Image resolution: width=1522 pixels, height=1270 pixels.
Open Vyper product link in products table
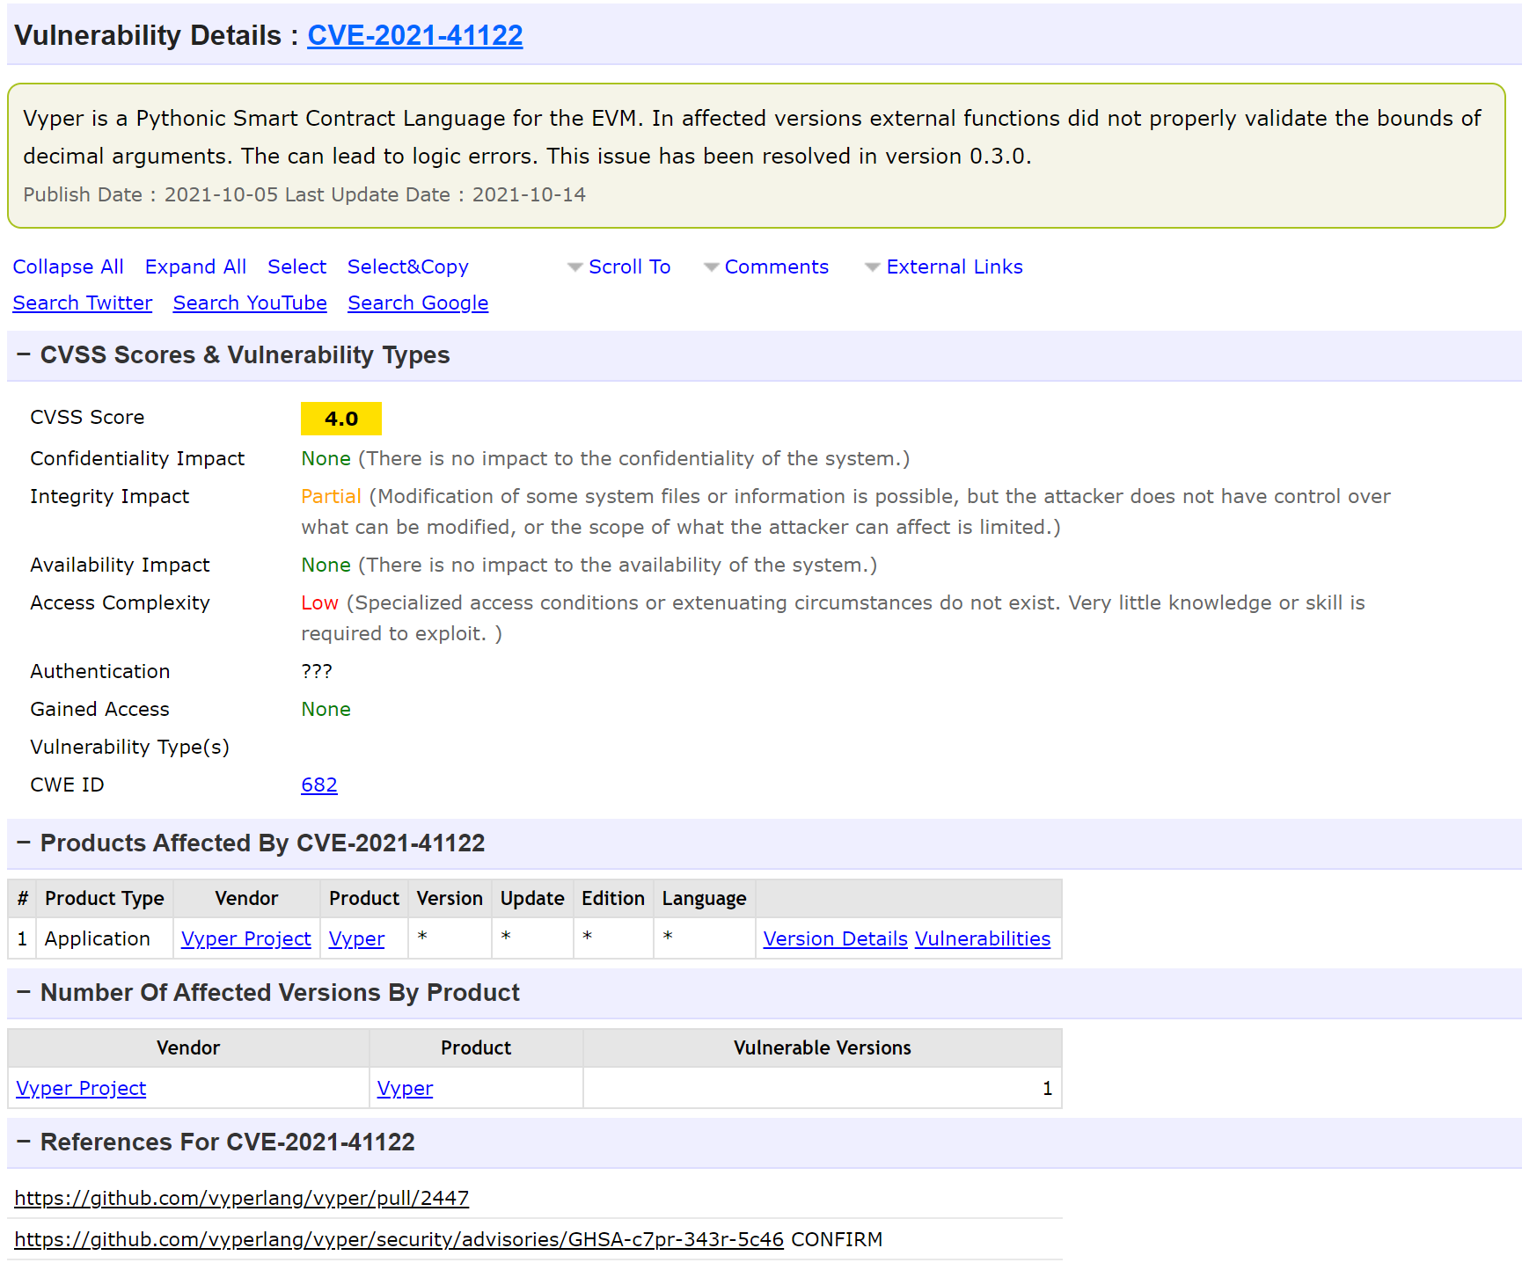point(356,938)
